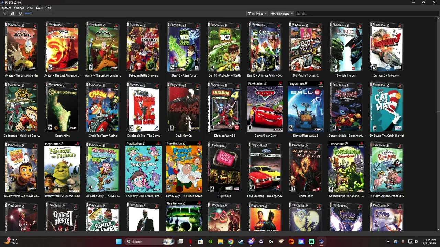Select the Ghost Rider cover
The width and height of the screenshot is (440, 247).
coord(306,167)
